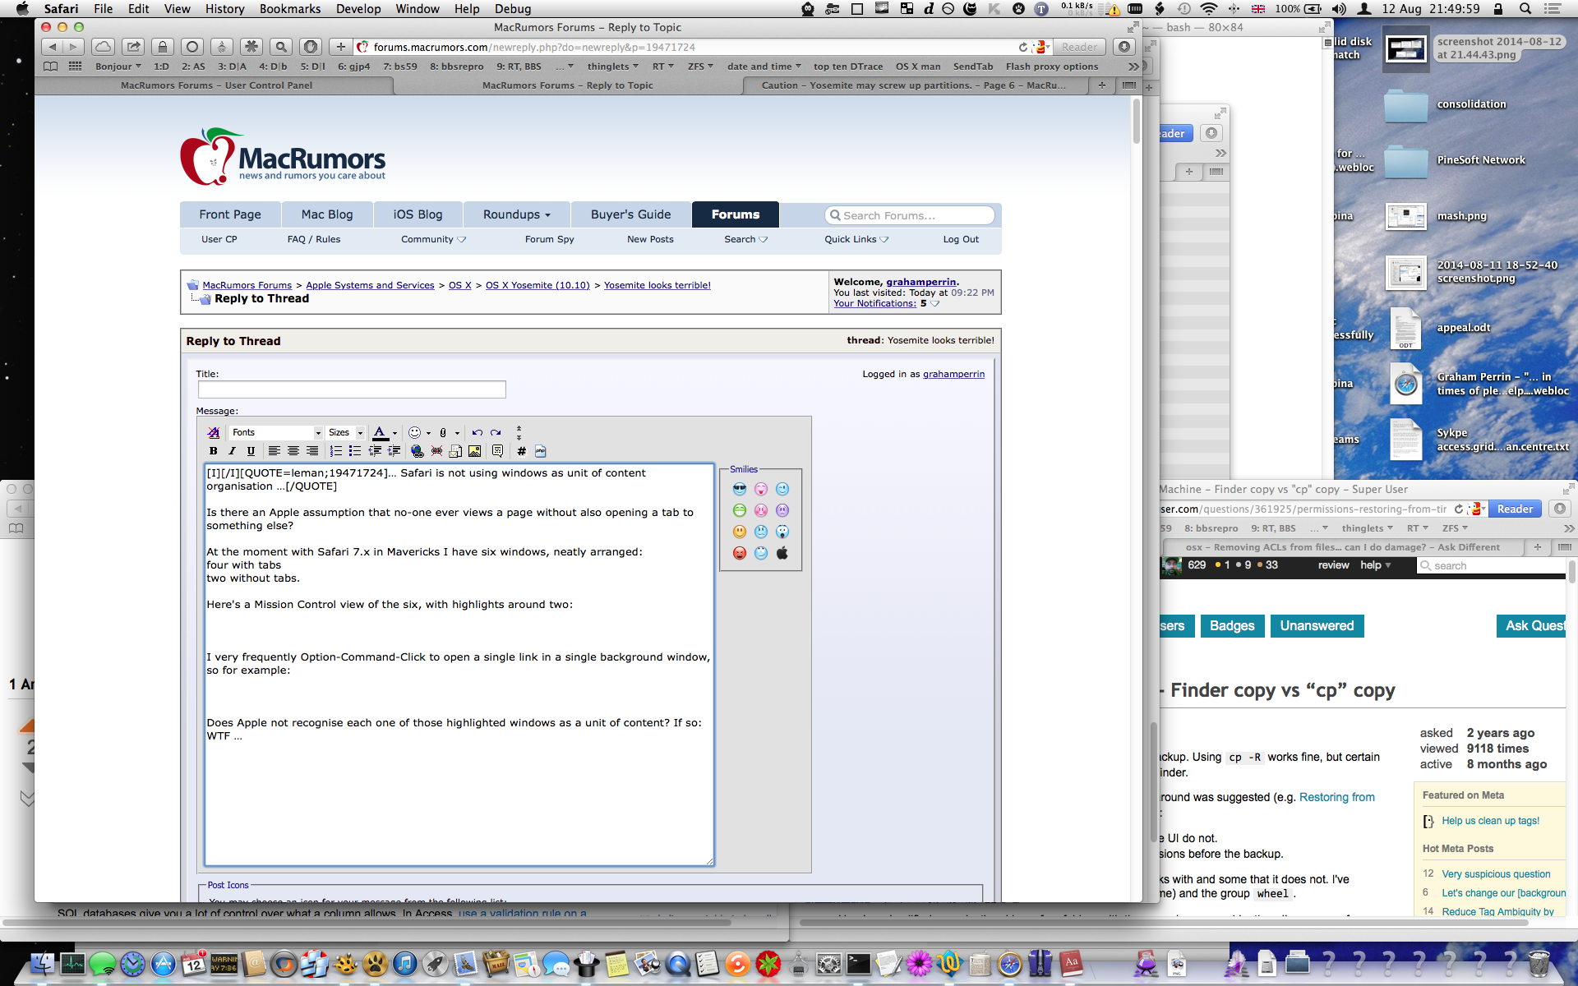
Task: Click the Title input field
Action: [x=352, y=389]
